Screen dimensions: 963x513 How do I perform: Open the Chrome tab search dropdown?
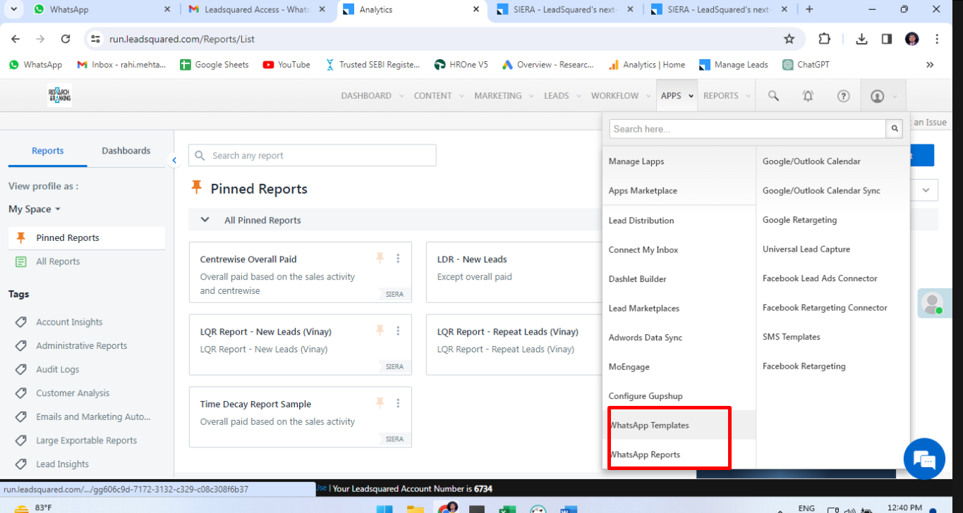14,9
